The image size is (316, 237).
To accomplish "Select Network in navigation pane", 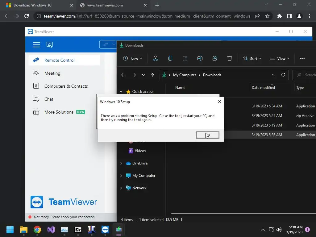I will click(x=139, y=188).
